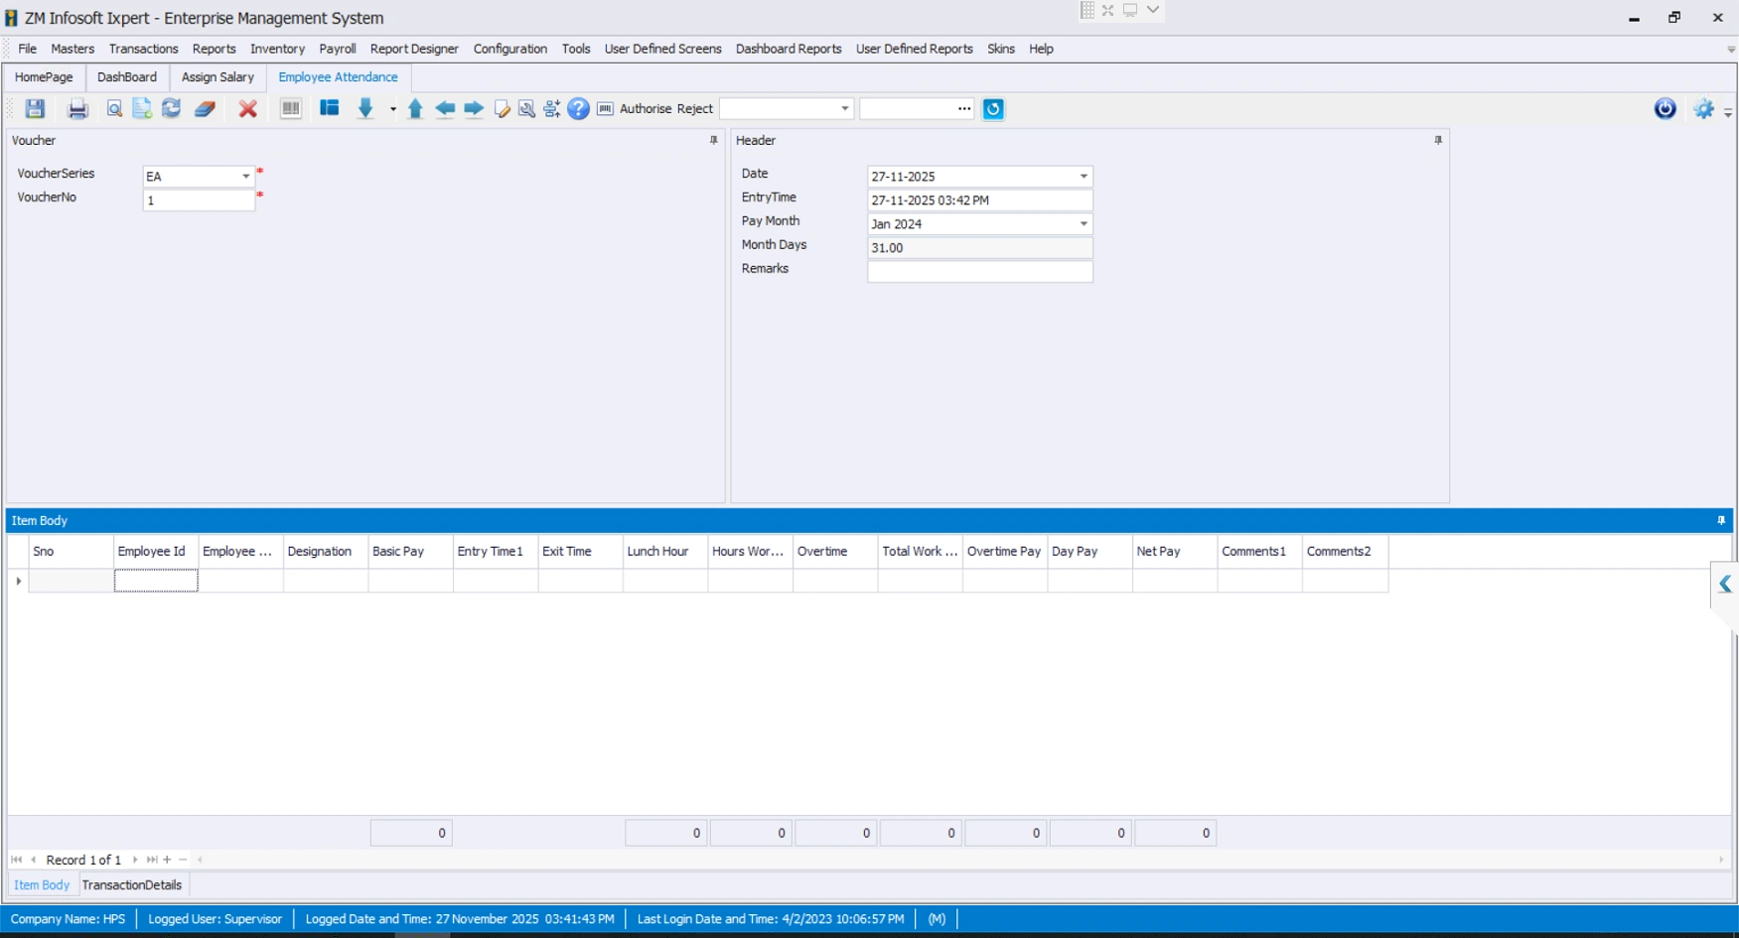This screenshot has height=938, width=1739.
Task: Click the Authorise button
Action: pos(644,109)
